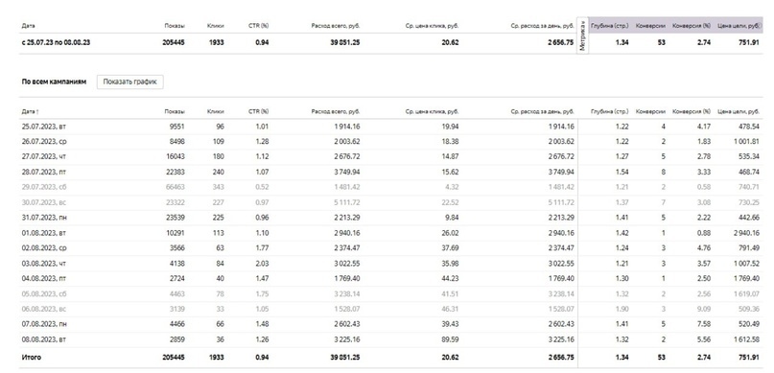Click lower table's Ср. цена клика header
The height and width of the screenshot is (373, 774).
click(x=432, y=111)
